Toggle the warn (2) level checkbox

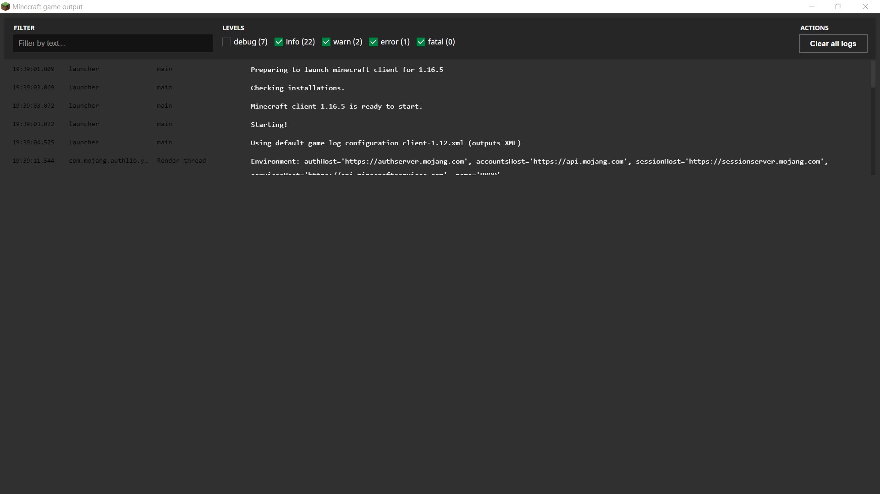pyautogui.click(x=326, y=42)
